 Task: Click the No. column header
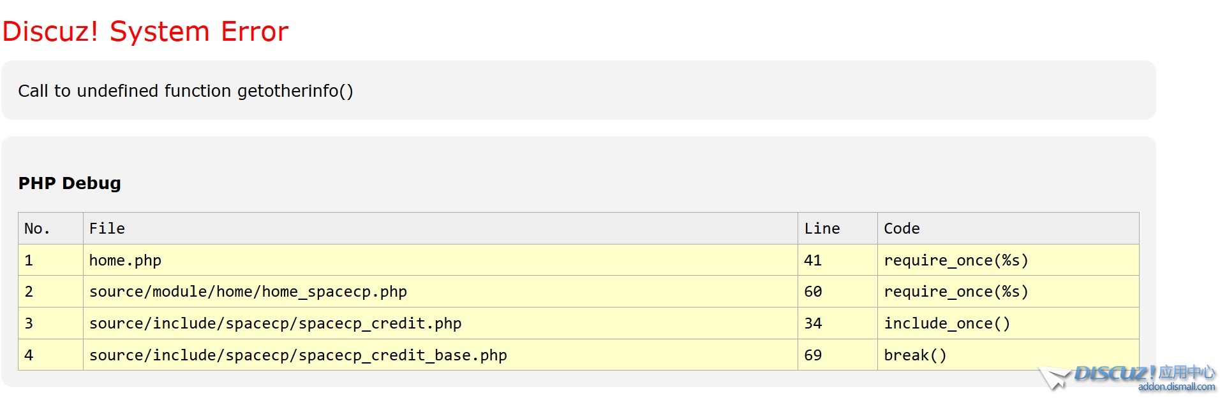(x=37, y=229)
